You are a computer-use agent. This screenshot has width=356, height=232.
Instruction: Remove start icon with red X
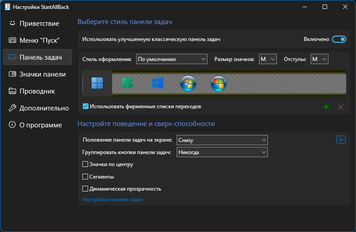pyautogui.click(x=340, y=107)
